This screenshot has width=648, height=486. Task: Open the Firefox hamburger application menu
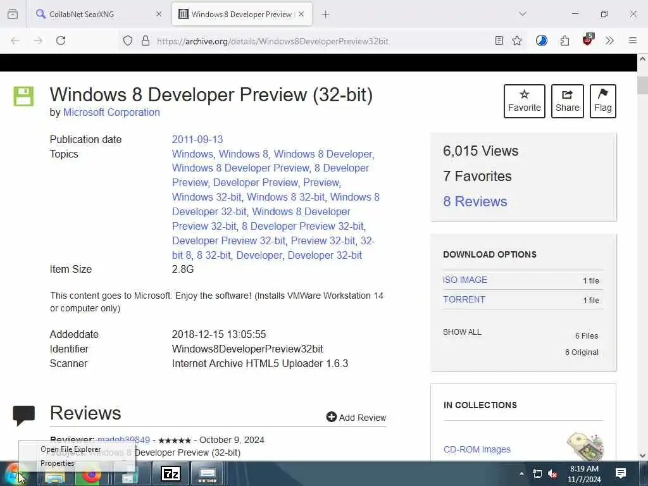632,40
